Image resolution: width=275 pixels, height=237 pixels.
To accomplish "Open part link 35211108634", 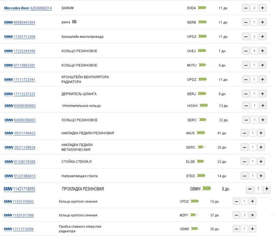I will pos(24,148).
